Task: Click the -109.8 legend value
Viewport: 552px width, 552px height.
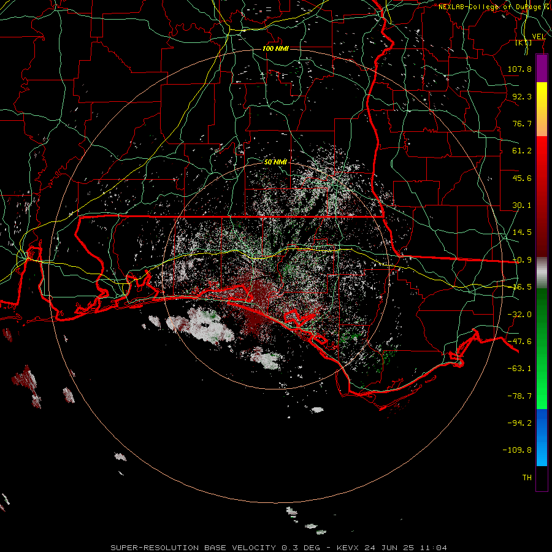Action: (517, 450)
